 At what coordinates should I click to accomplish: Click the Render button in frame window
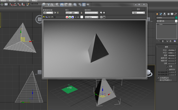(x=138, y=9)
